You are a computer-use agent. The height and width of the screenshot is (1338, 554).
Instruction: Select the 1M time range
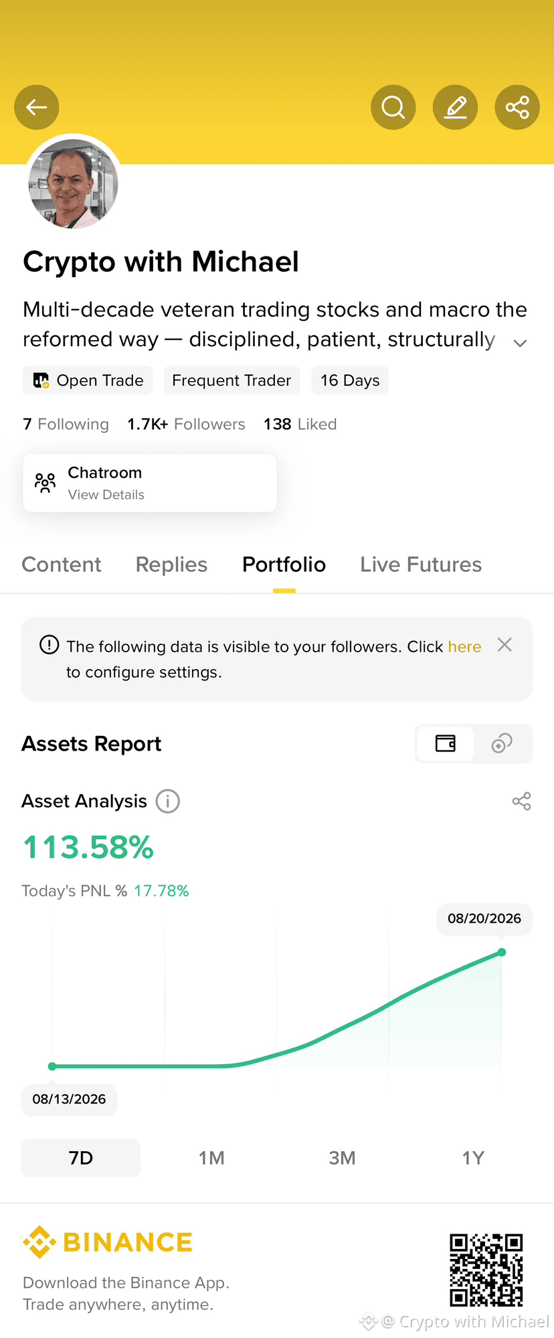click(x=211, y=1158)
